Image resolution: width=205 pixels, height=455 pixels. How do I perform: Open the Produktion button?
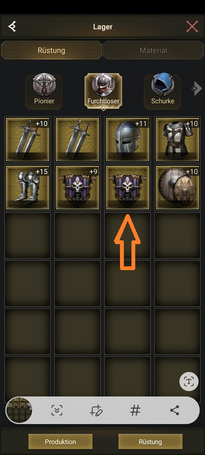pos(60,442)
